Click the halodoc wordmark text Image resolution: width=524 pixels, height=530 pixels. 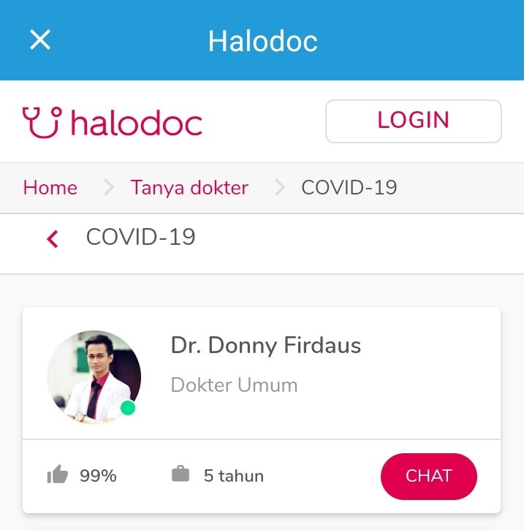137,122
